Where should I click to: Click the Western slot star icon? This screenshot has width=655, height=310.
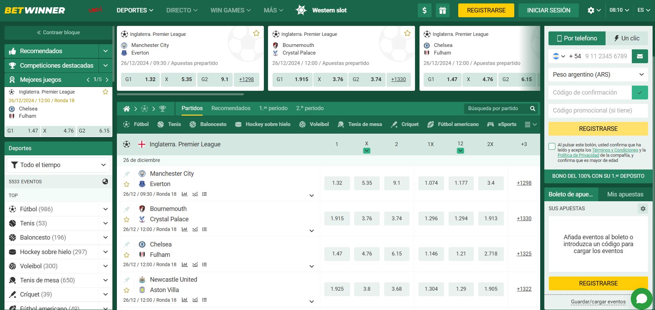(301, 10)
